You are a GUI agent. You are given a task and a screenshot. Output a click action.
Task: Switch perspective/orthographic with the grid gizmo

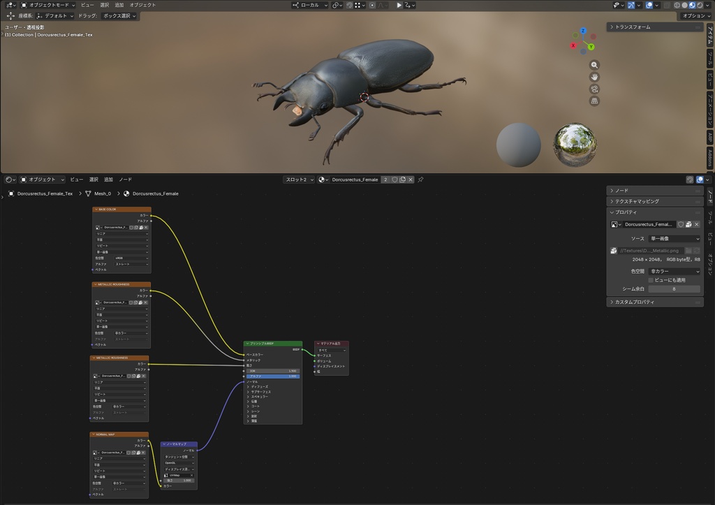(x=594, y=101)
